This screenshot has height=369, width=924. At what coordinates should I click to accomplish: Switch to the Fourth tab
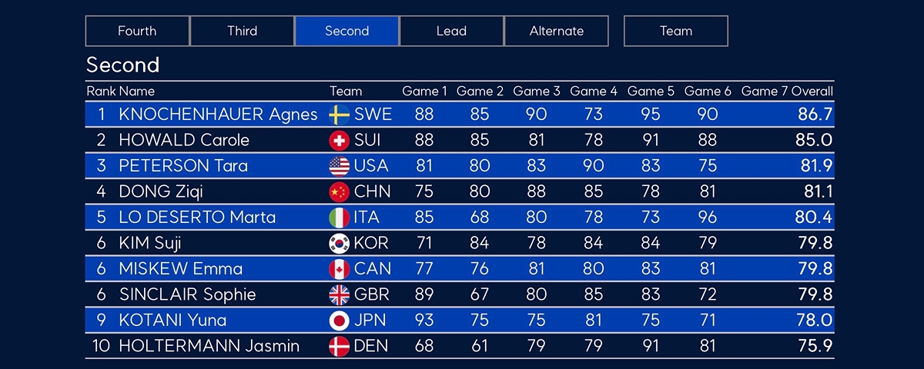(137, 32)
